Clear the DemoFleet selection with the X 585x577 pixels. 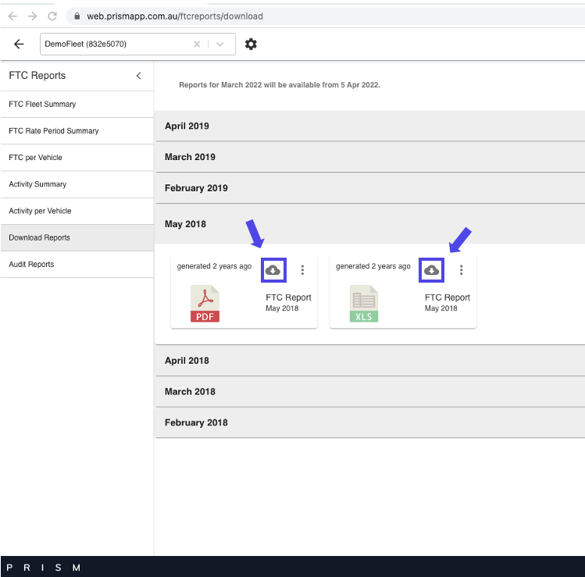[x=198, y=45]
